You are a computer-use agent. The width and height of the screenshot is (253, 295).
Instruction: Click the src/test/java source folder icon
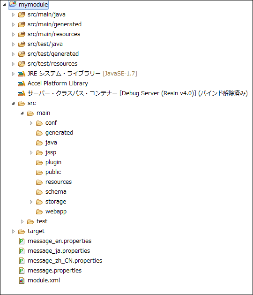[x=22, y=44]
